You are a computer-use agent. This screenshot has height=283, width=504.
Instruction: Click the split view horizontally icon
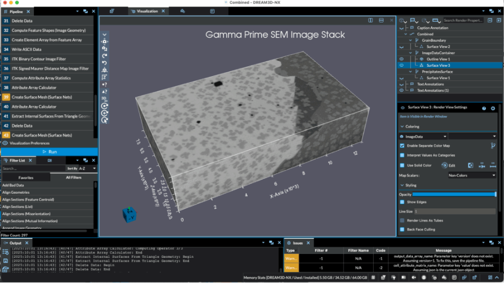click(x=370, y=20)
